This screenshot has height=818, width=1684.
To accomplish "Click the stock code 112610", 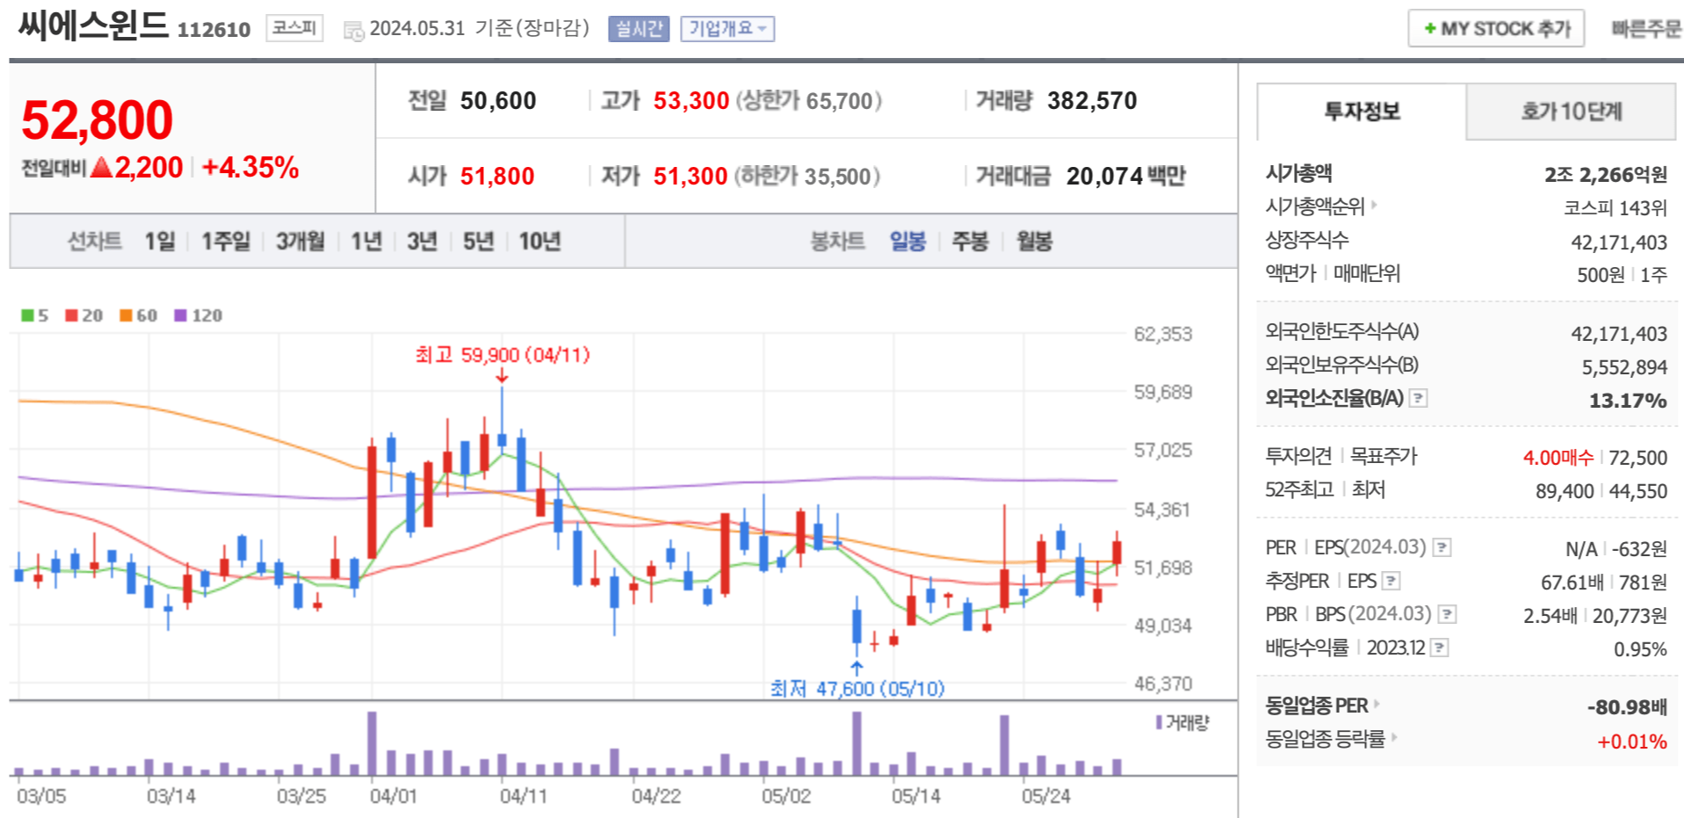I will pyautogui.click(x=214, y=30).
